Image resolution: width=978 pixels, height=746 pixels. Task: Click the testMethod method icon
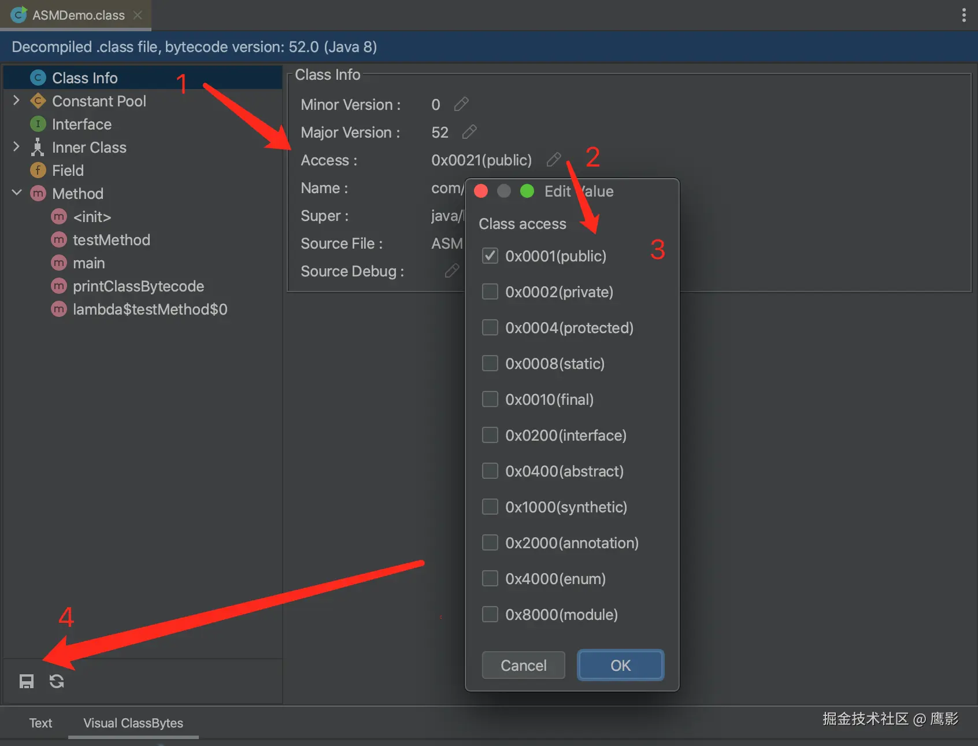(x=59, y=239)
